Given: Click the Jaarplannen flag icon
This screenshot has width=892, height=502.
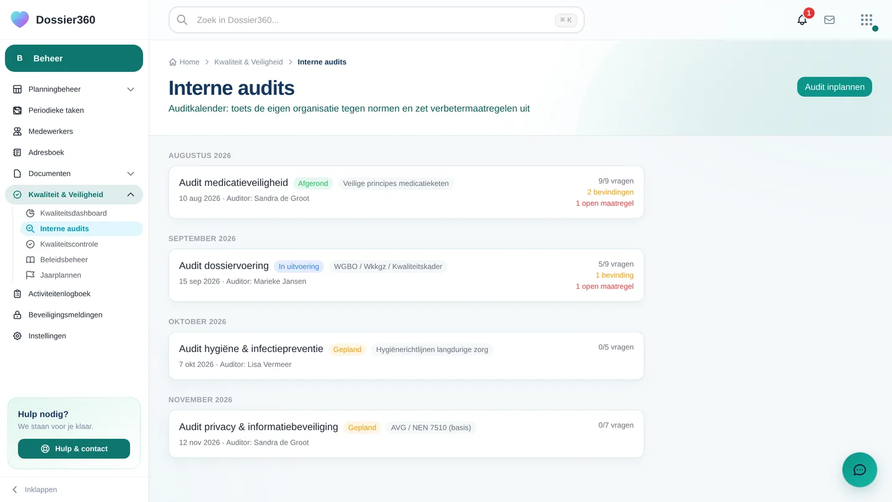Looking at the screenshot, I should [x=30, y=275].
